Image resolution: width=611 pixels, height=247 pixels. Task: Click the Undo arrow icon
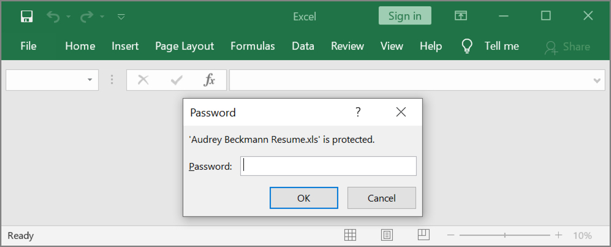pyautogui.click(x=53, y=16)
